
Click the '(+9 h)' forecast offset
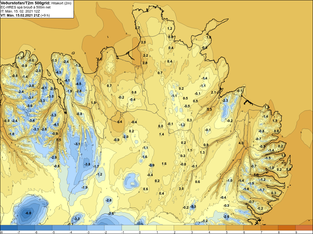(45, 15)
